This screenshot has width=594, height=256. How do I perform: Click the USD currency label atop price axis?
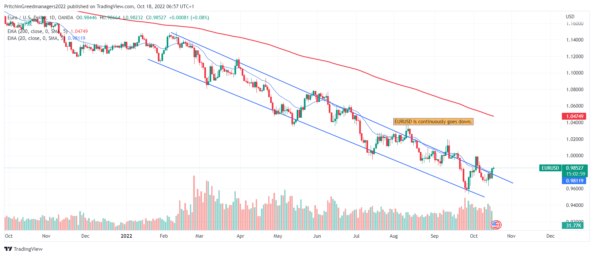[x=570, y=17]
